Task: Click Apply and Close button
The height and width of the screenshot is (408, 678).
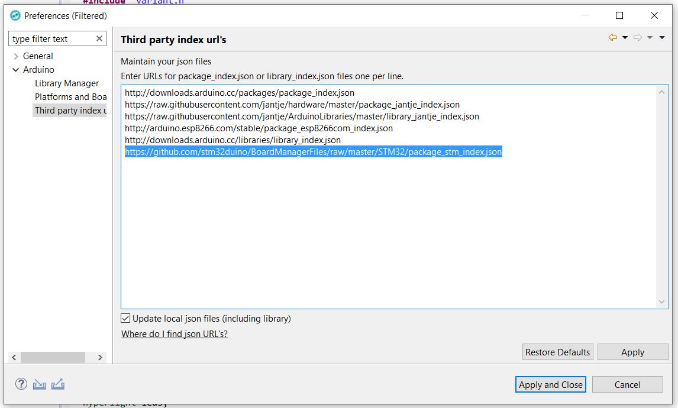Action: (550, 384)
